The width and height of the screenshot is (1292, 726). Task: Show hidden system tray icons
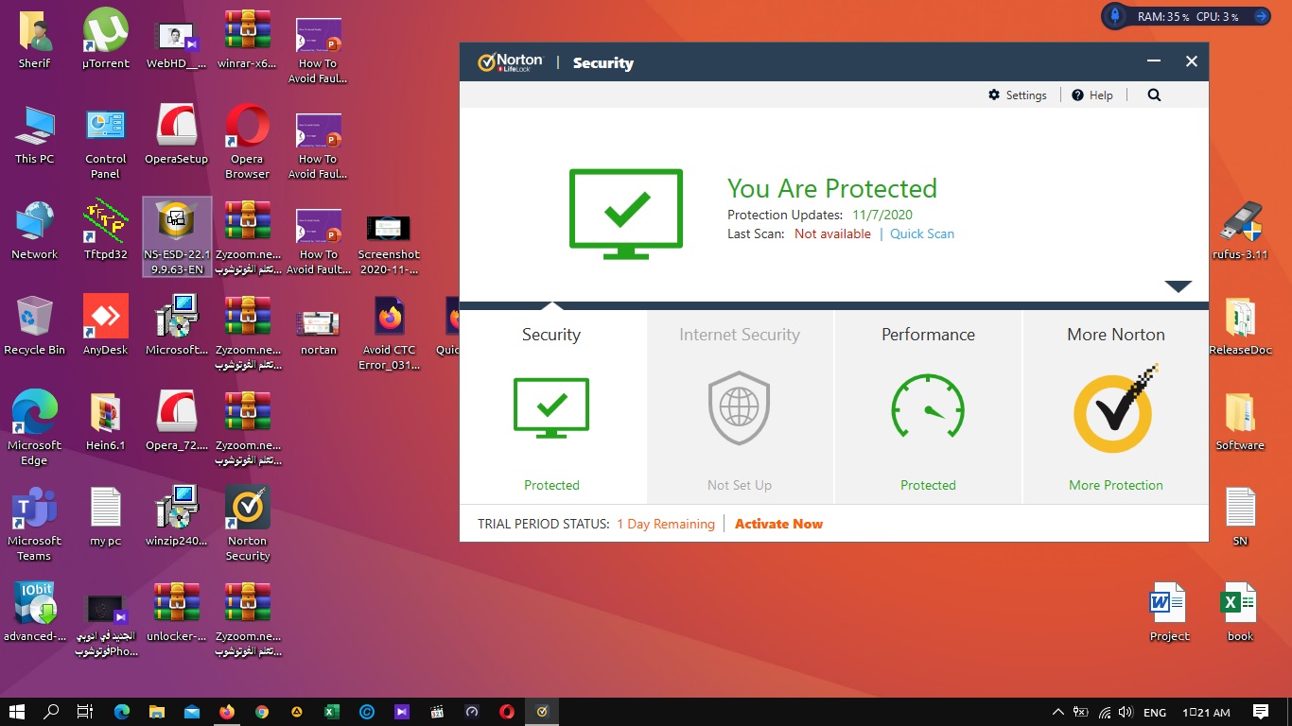pyautogui.click(x=1057, y=712)
